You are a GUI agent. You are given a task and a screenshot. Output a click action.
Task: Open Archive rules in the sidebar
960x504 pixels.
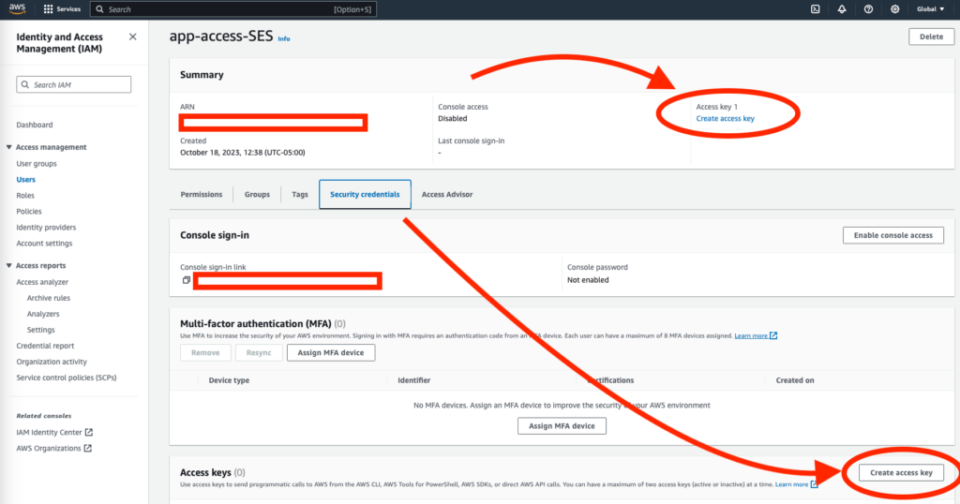(49, 298)
